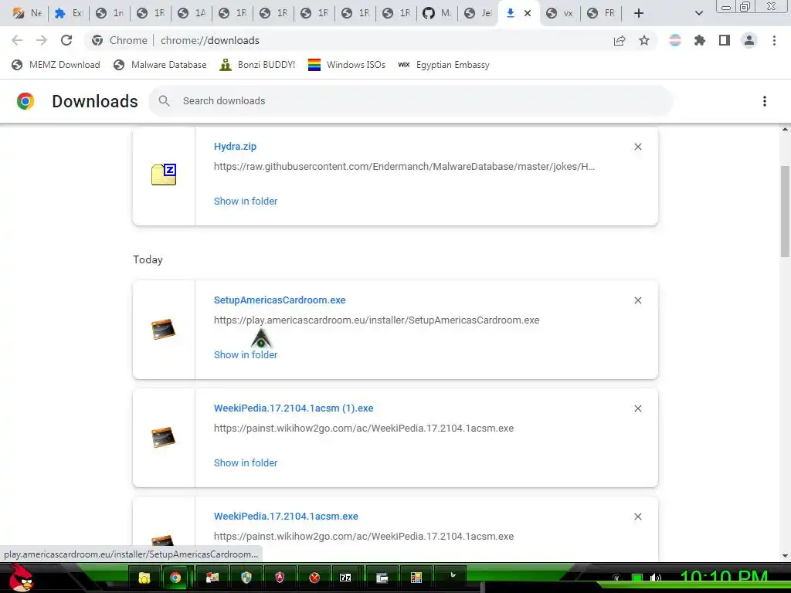Screen dimensions: 791x593
Task: Click the 'Today' section heading
Action: click(148, 259)
